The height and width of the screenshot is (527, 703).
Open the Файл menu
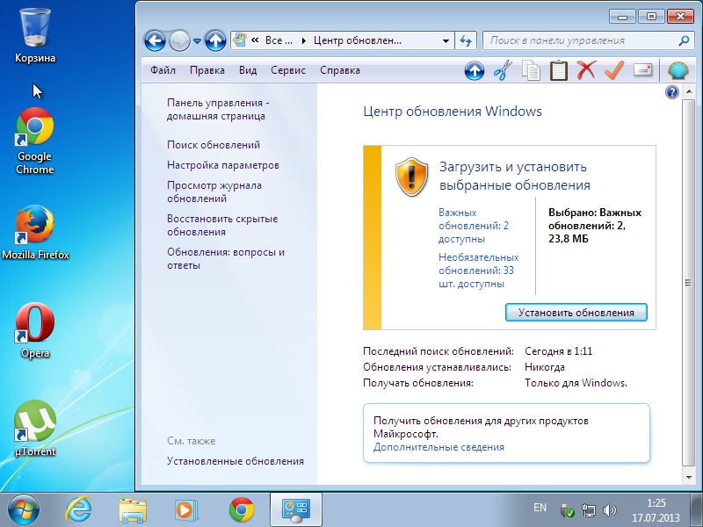(x=163, y=70)
